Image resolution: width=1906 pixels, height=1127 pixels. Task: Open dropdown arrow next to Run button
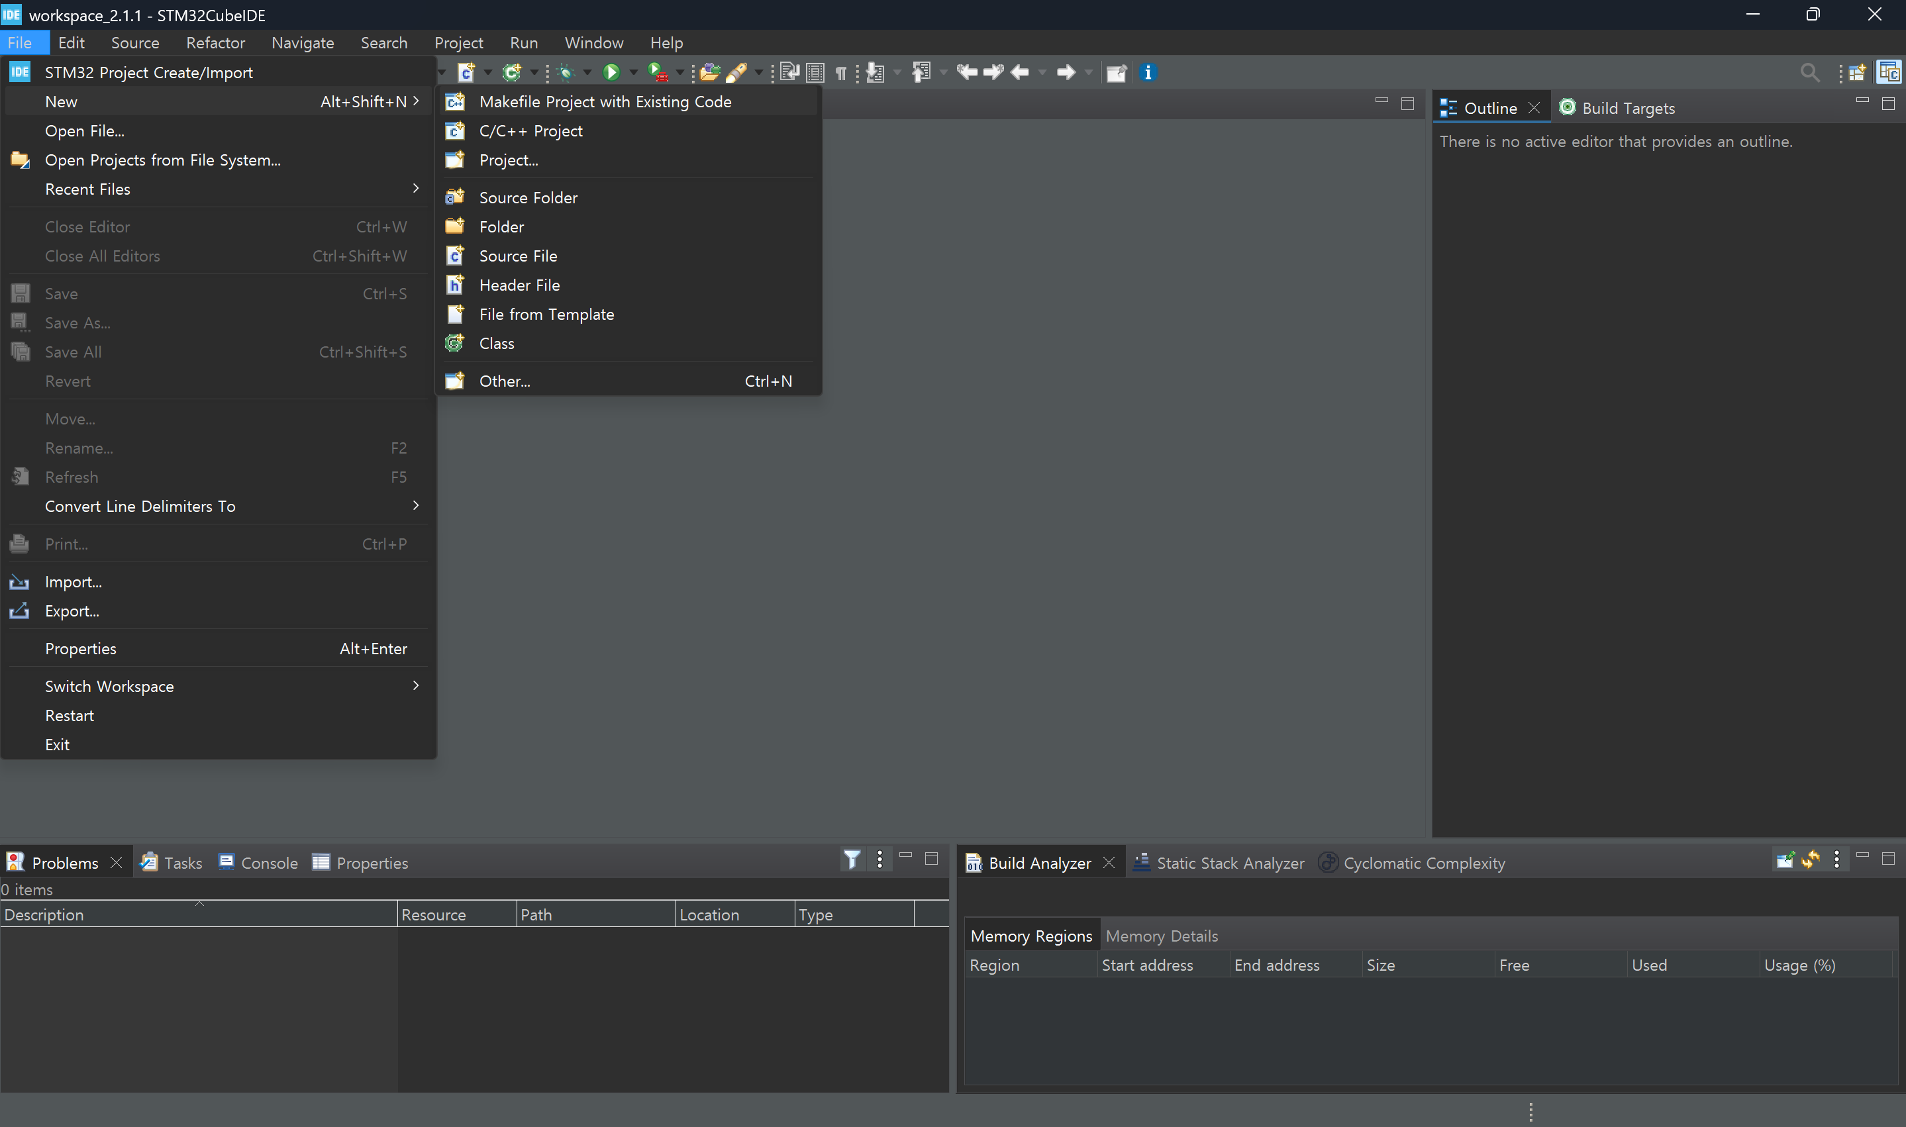pyautogui.click(x=633, y=73)
